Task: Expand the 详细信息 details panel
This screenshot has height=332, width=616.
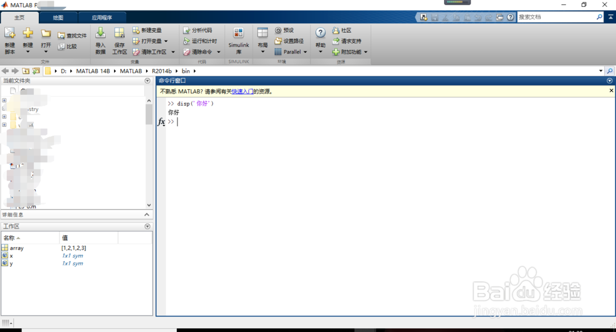Action: (147, 214)
